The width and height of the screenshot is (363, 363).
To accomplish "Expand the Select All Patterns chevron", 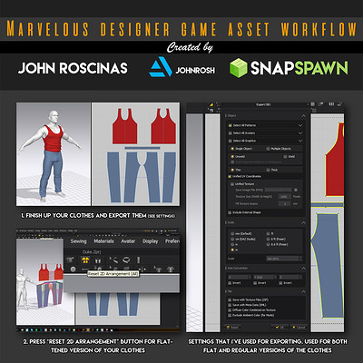I will 300,125.
